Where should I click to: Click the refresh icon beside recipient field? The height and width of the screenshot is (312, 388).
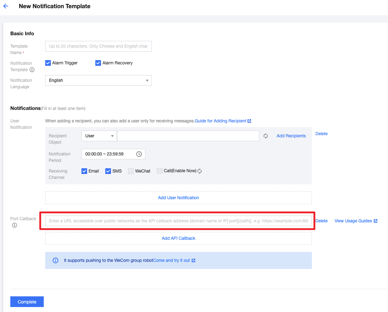tap(266, 136)
